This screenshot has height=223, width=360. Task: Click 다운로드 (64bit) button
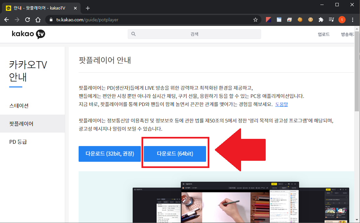point(175,154)
